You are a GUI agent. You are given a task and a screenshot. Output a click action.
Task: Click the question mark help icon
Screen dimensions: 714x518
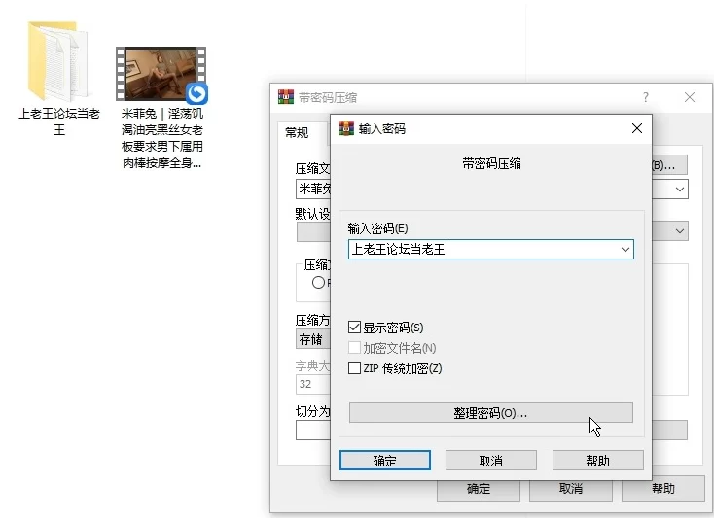(x=645, y=98)
